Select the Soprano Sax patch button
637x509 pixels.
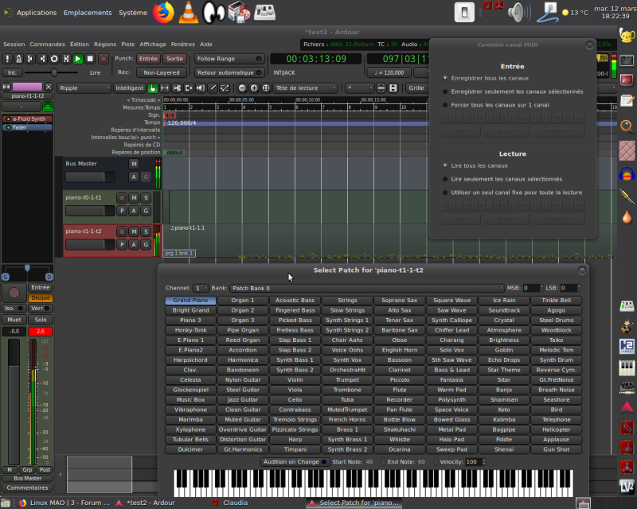pyautogui.click(x=399, y=301)
